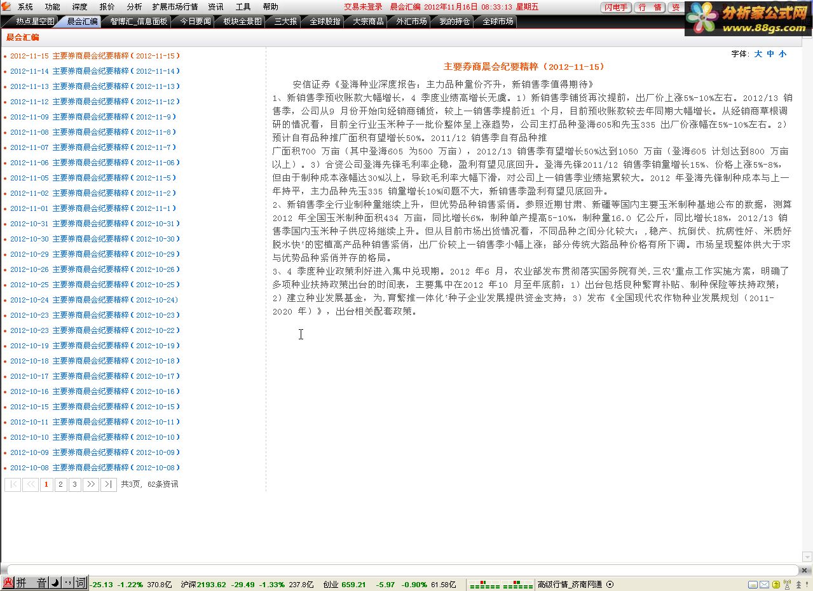Switch to the 今日要闻 tab
Image resolution: width=813 pixels, height=591 pixels.
coord(195,22)
